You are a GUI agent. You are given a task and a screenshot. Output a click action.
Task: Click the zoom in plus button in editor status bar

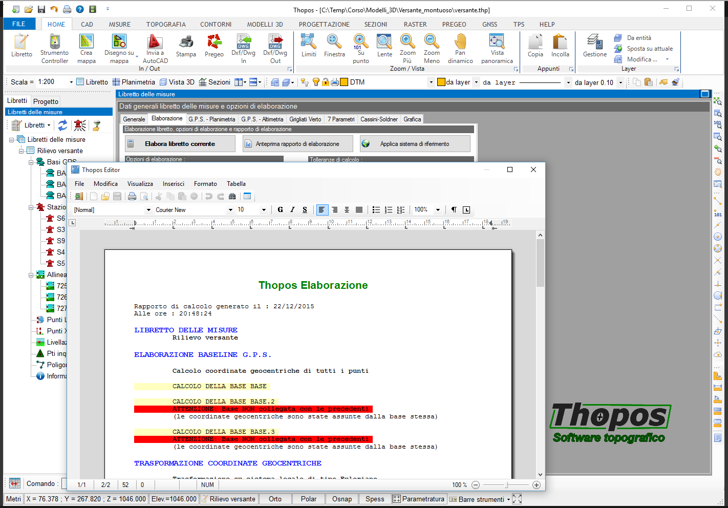[537, 485]
